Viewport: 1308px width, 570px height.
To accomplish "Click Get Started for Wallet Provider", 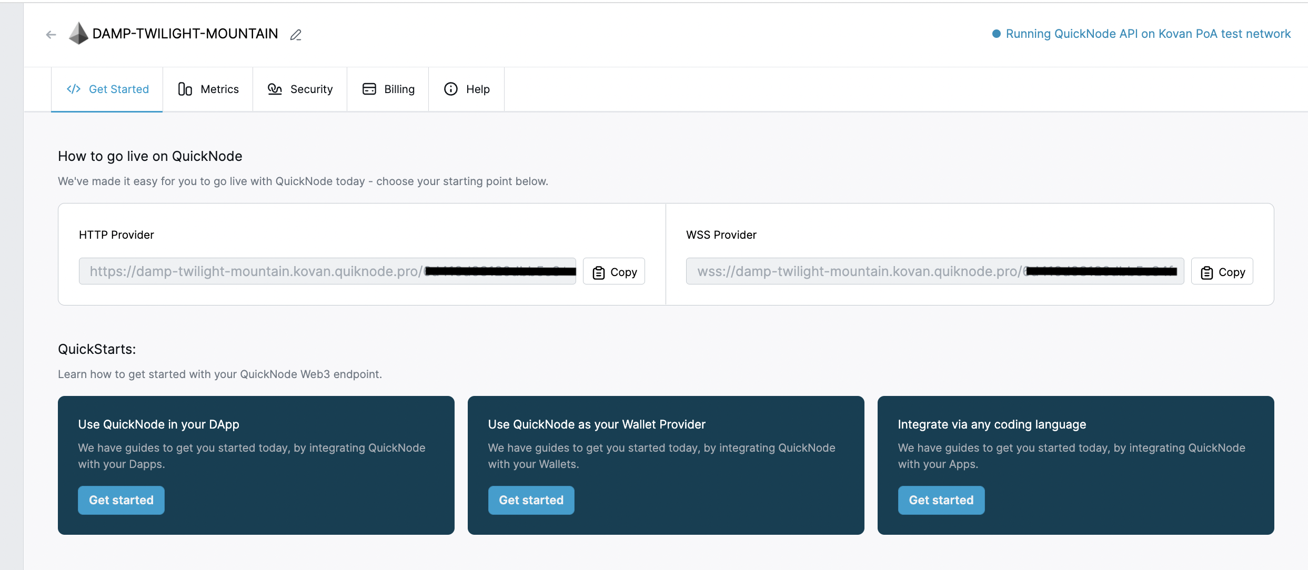I will (x=531, y=500).
